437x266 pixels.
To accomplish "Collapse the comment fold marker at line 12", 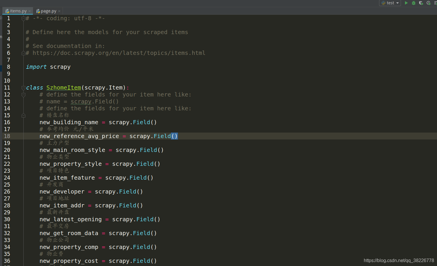I will click(x=23, y=95).
